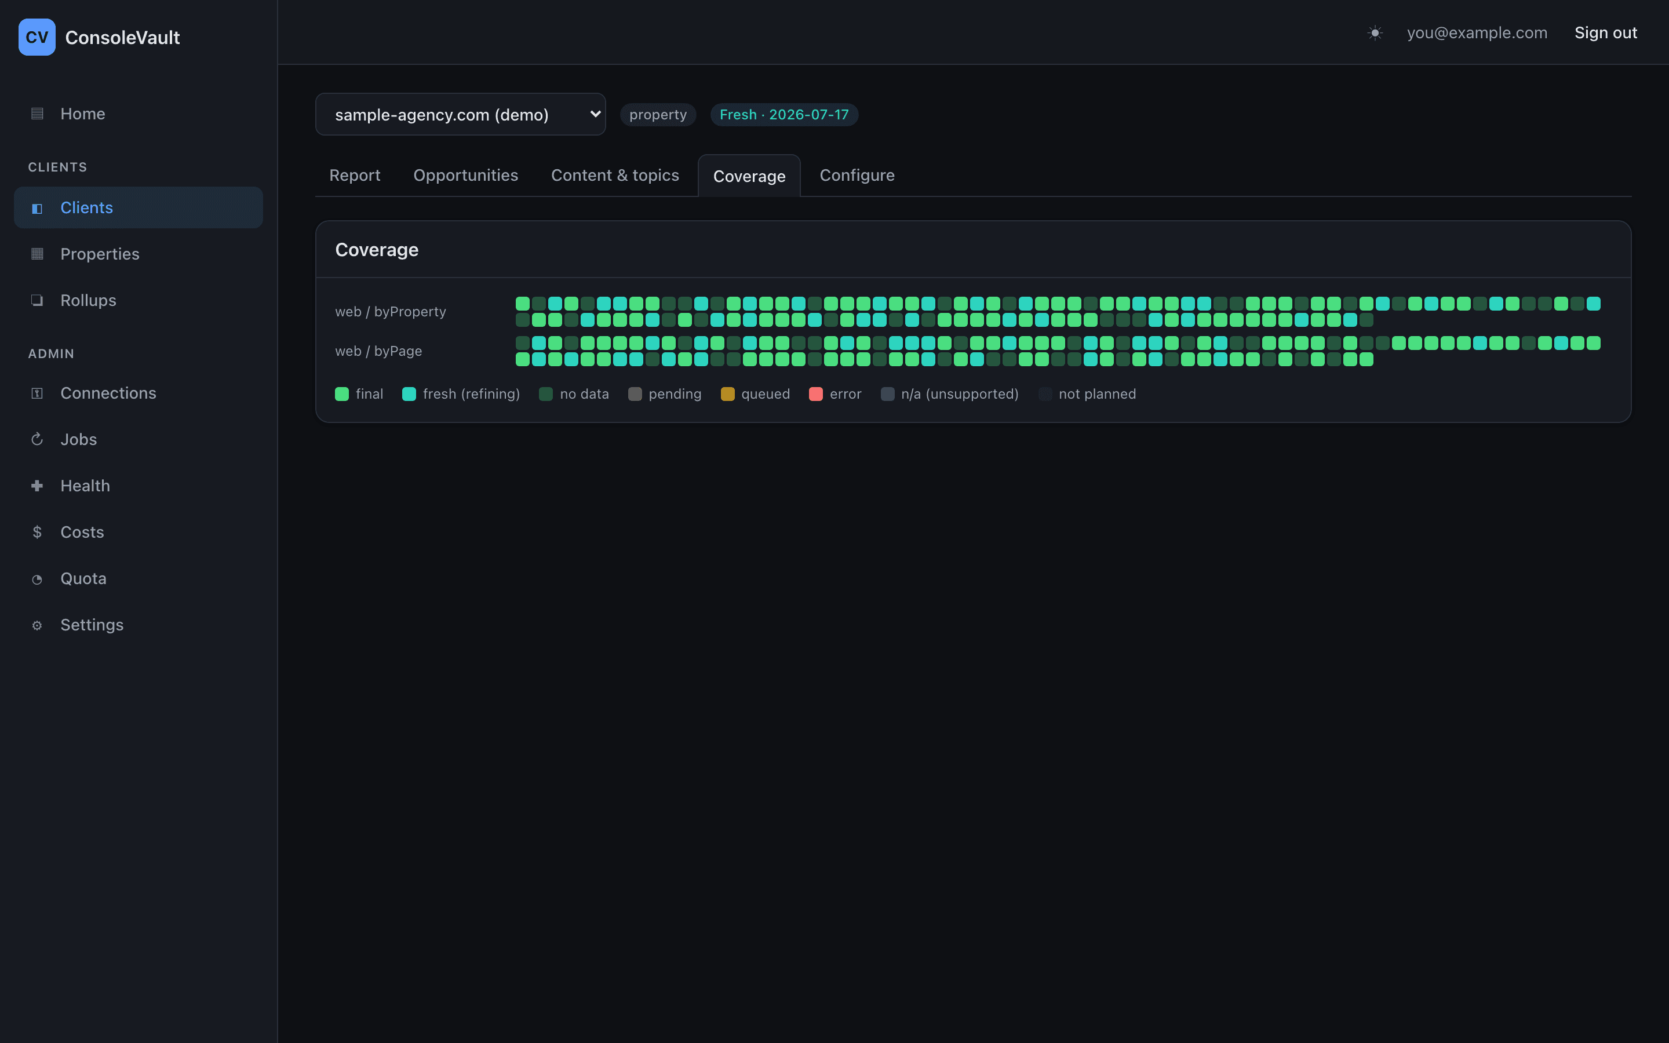Open the Health page link
1669x1043 pixels.
pyautogui.click(x=138, y=486)
